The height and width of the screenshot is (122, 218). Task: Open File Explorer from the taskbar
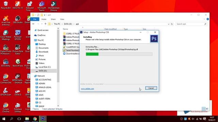pos(27,119)
